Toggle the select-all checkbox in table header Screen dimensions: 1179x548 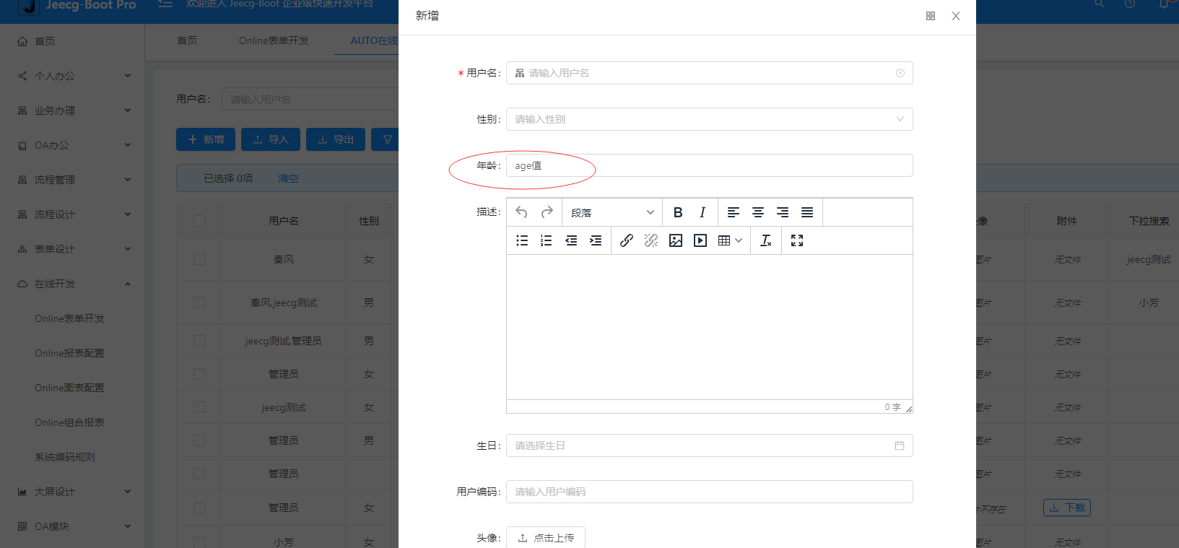[x=199, y=221]
